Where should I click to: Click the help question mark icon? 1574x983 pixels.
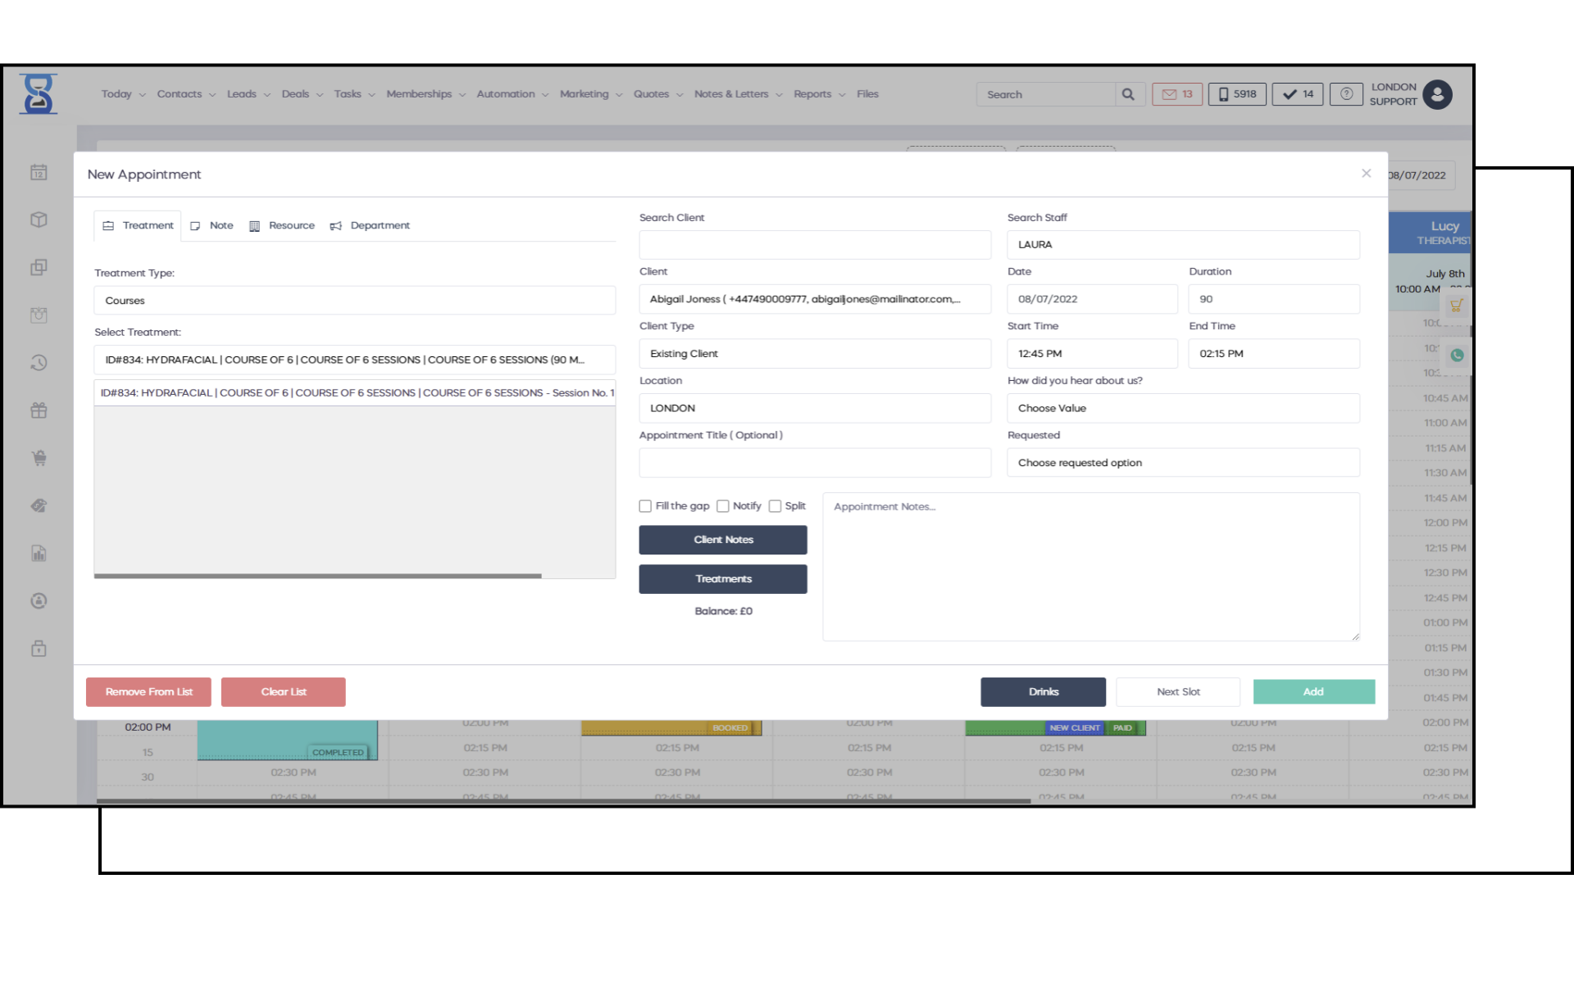pyautogui.click(x=1346, y=94)
